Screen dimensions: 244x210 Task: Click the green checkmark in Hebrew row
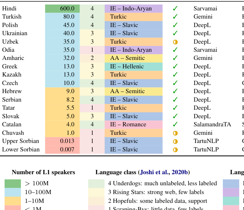coord(175,91)
